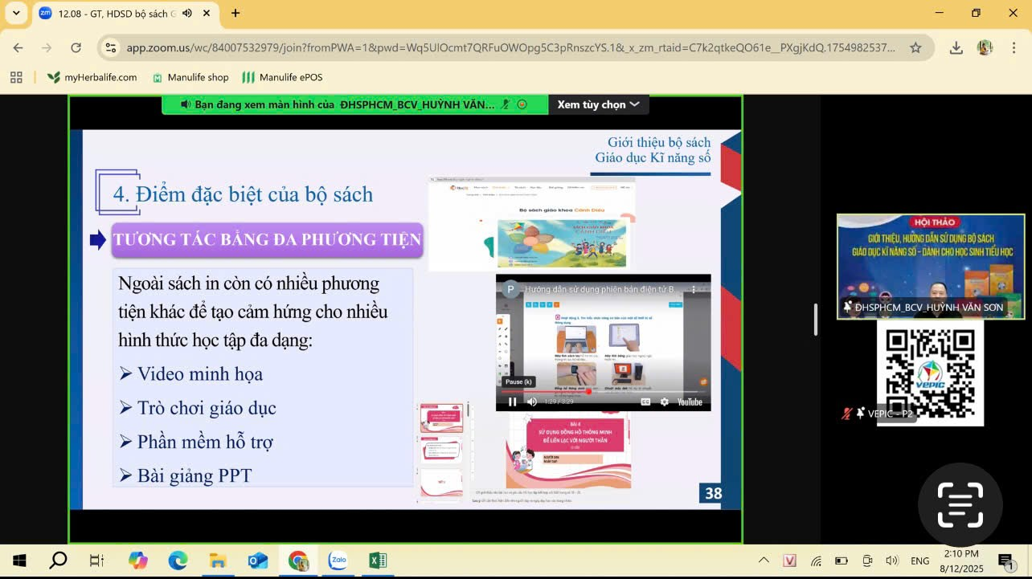This screenshot has width=1032, height=579.
Task: Click the YouTube video progress bar
Action: pos(603,392)
